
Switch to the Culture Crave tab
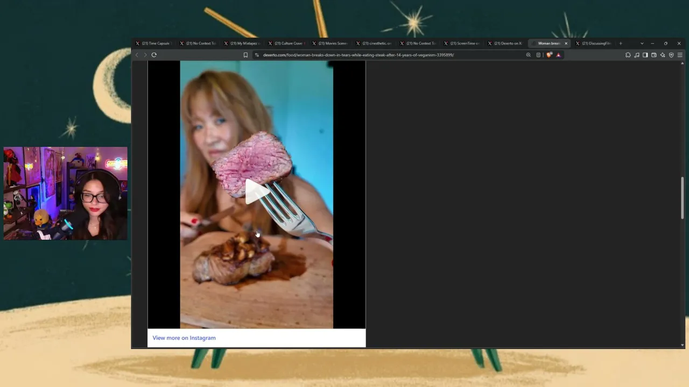[286, 44]
